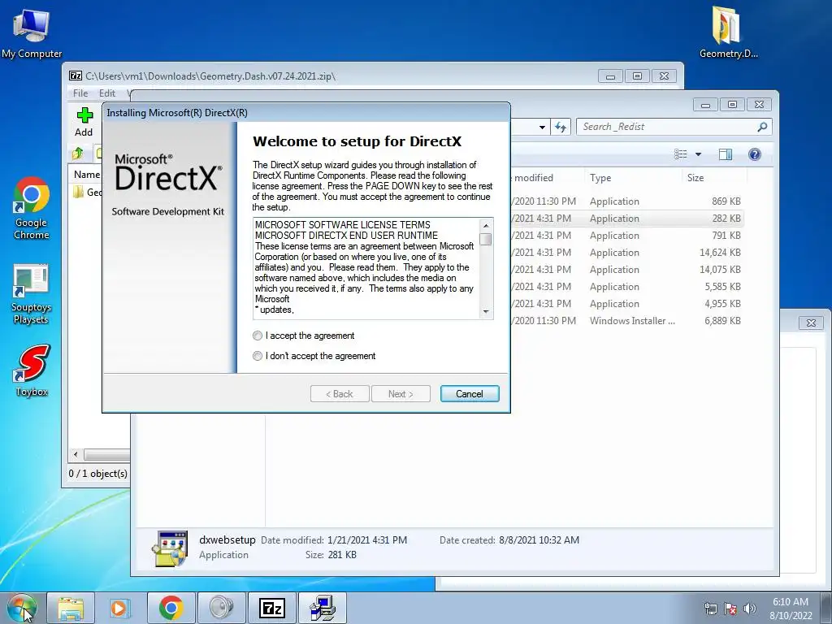Image resolution: width=832 pixels, height=624 pixels.
Task: Select 'I don't accept the agreement' option
Action: click(x=258, y=356)
